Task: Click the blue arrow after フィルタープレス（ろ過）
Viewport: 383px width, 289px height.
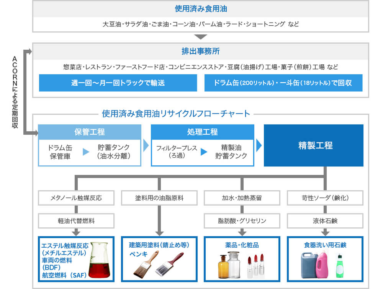Action: (x=203, y=152)
